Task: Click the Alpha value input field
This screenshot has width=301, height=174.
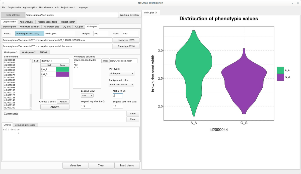Action: pyautogui.click(x=118, y=96)
